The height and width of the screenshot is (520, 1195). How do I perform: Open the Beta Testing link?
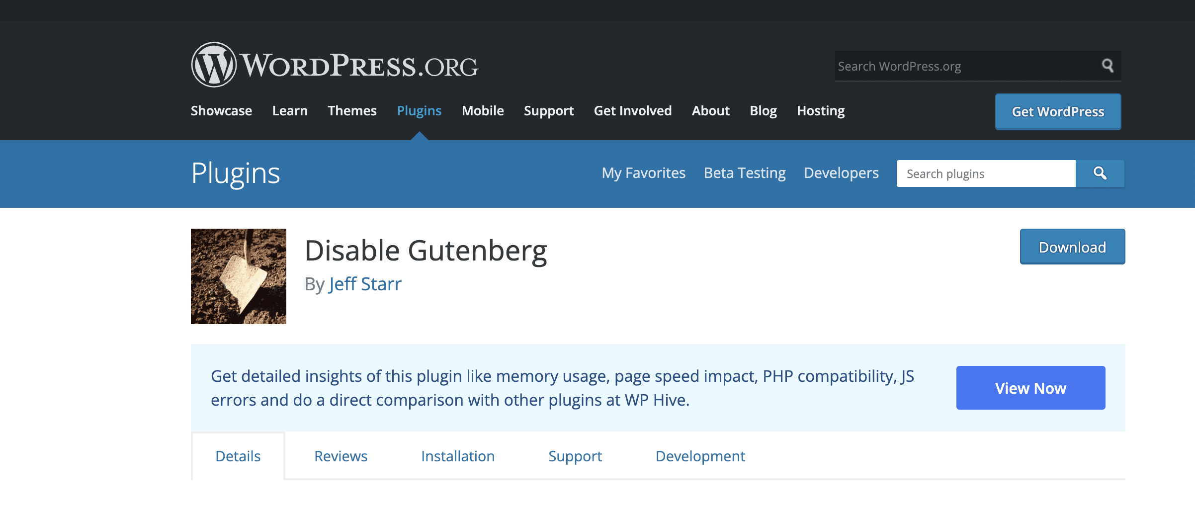click(x=745, y=173)
